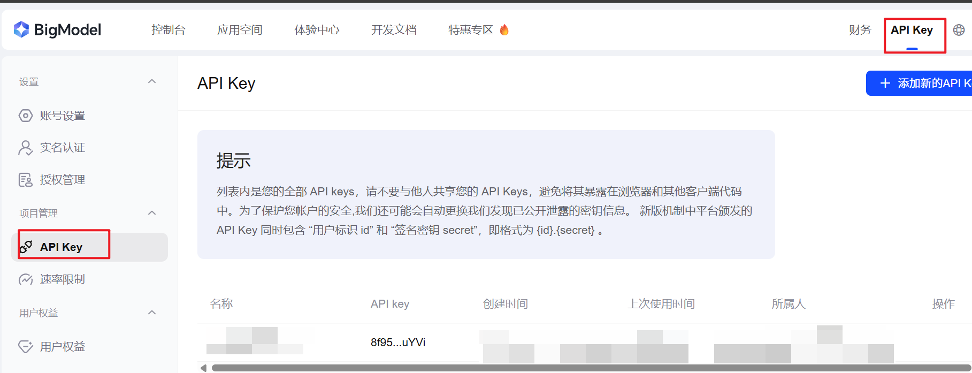The height and width of the screenshot is (373, 972).
Task: Open the 财务 top menu
Action: [860, 30]
